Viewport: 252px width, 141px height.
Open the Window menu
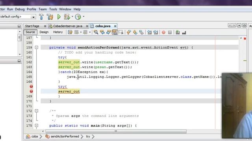(x=65, y=9)
